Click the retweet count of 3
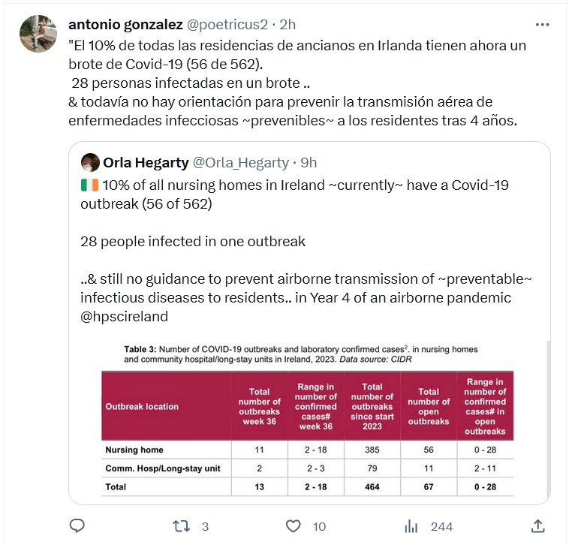The image size is (575, 545). coord(205,526)
